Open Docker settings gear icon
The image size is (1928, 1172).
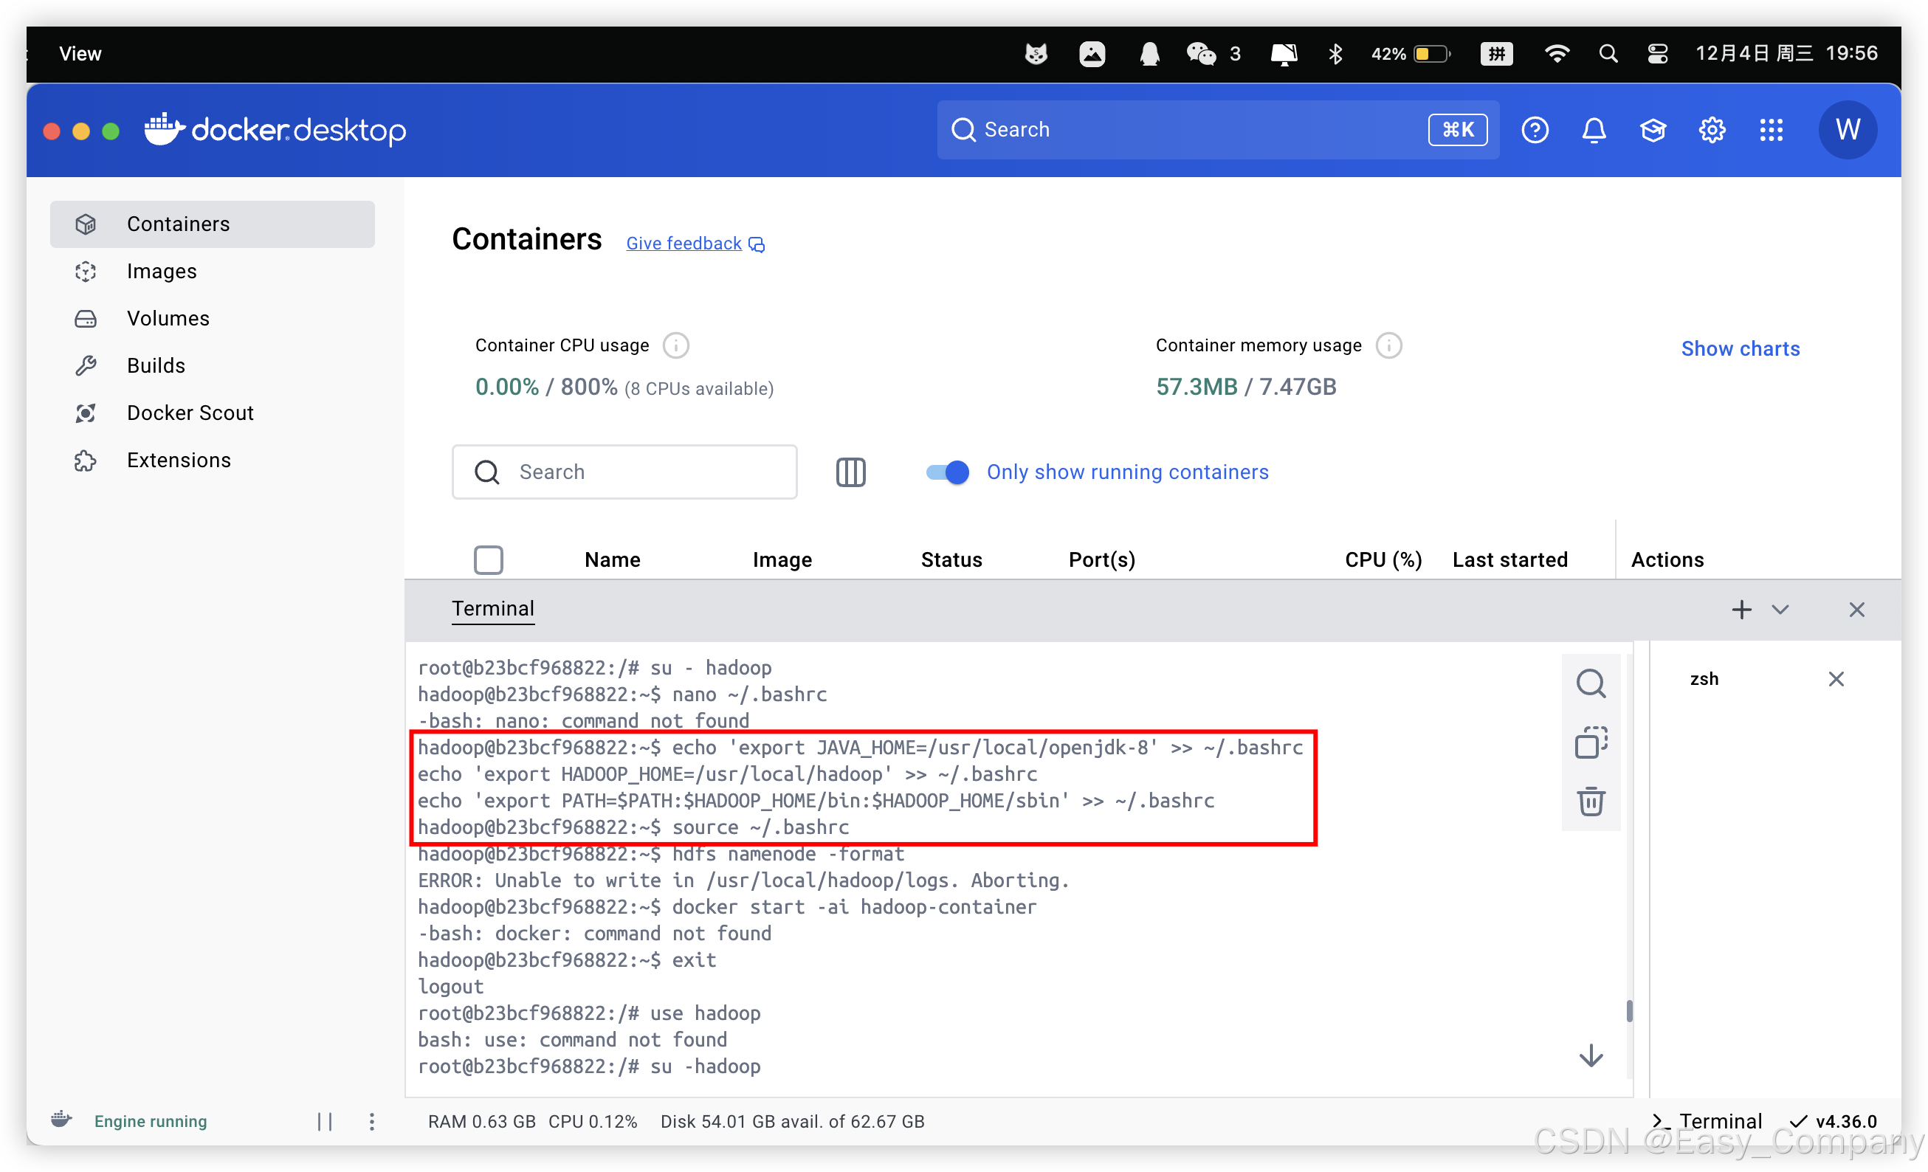1711,129
